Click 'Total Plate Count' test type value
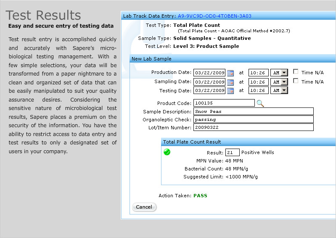 (x=197, y=25)
